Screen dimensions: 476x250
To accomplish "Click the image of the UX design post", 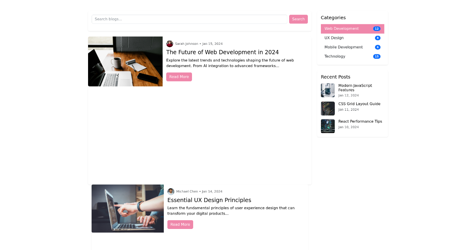I will tap(127, 208).
